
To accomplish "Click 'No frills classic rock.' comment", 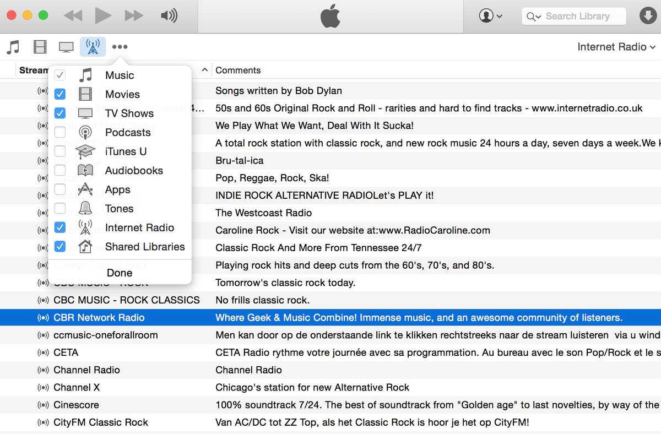I will 263,300.
